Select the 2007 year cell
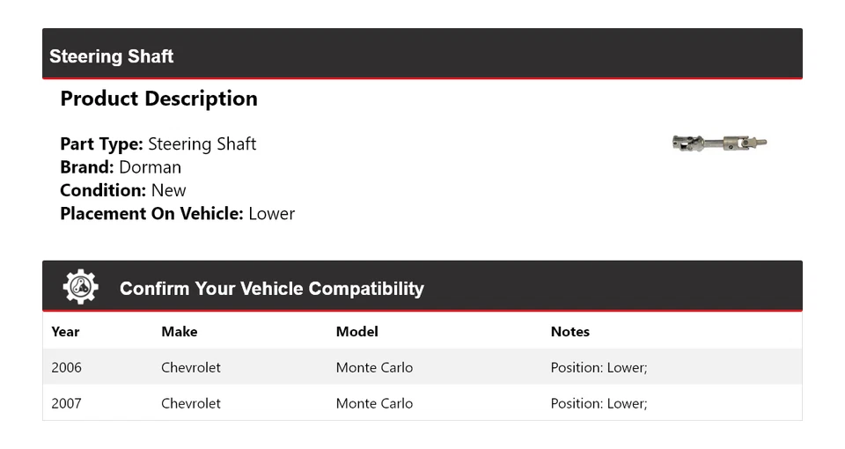Screen dimensions: 845x449 point(66,403)
